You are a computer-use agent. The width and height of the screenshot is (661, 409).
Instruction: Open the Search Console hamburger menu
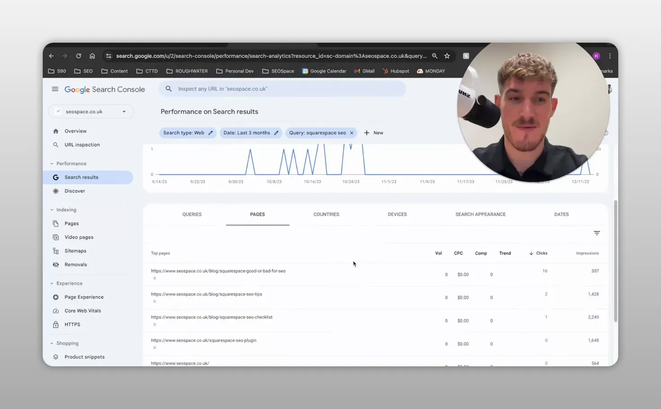click(55, 89)
